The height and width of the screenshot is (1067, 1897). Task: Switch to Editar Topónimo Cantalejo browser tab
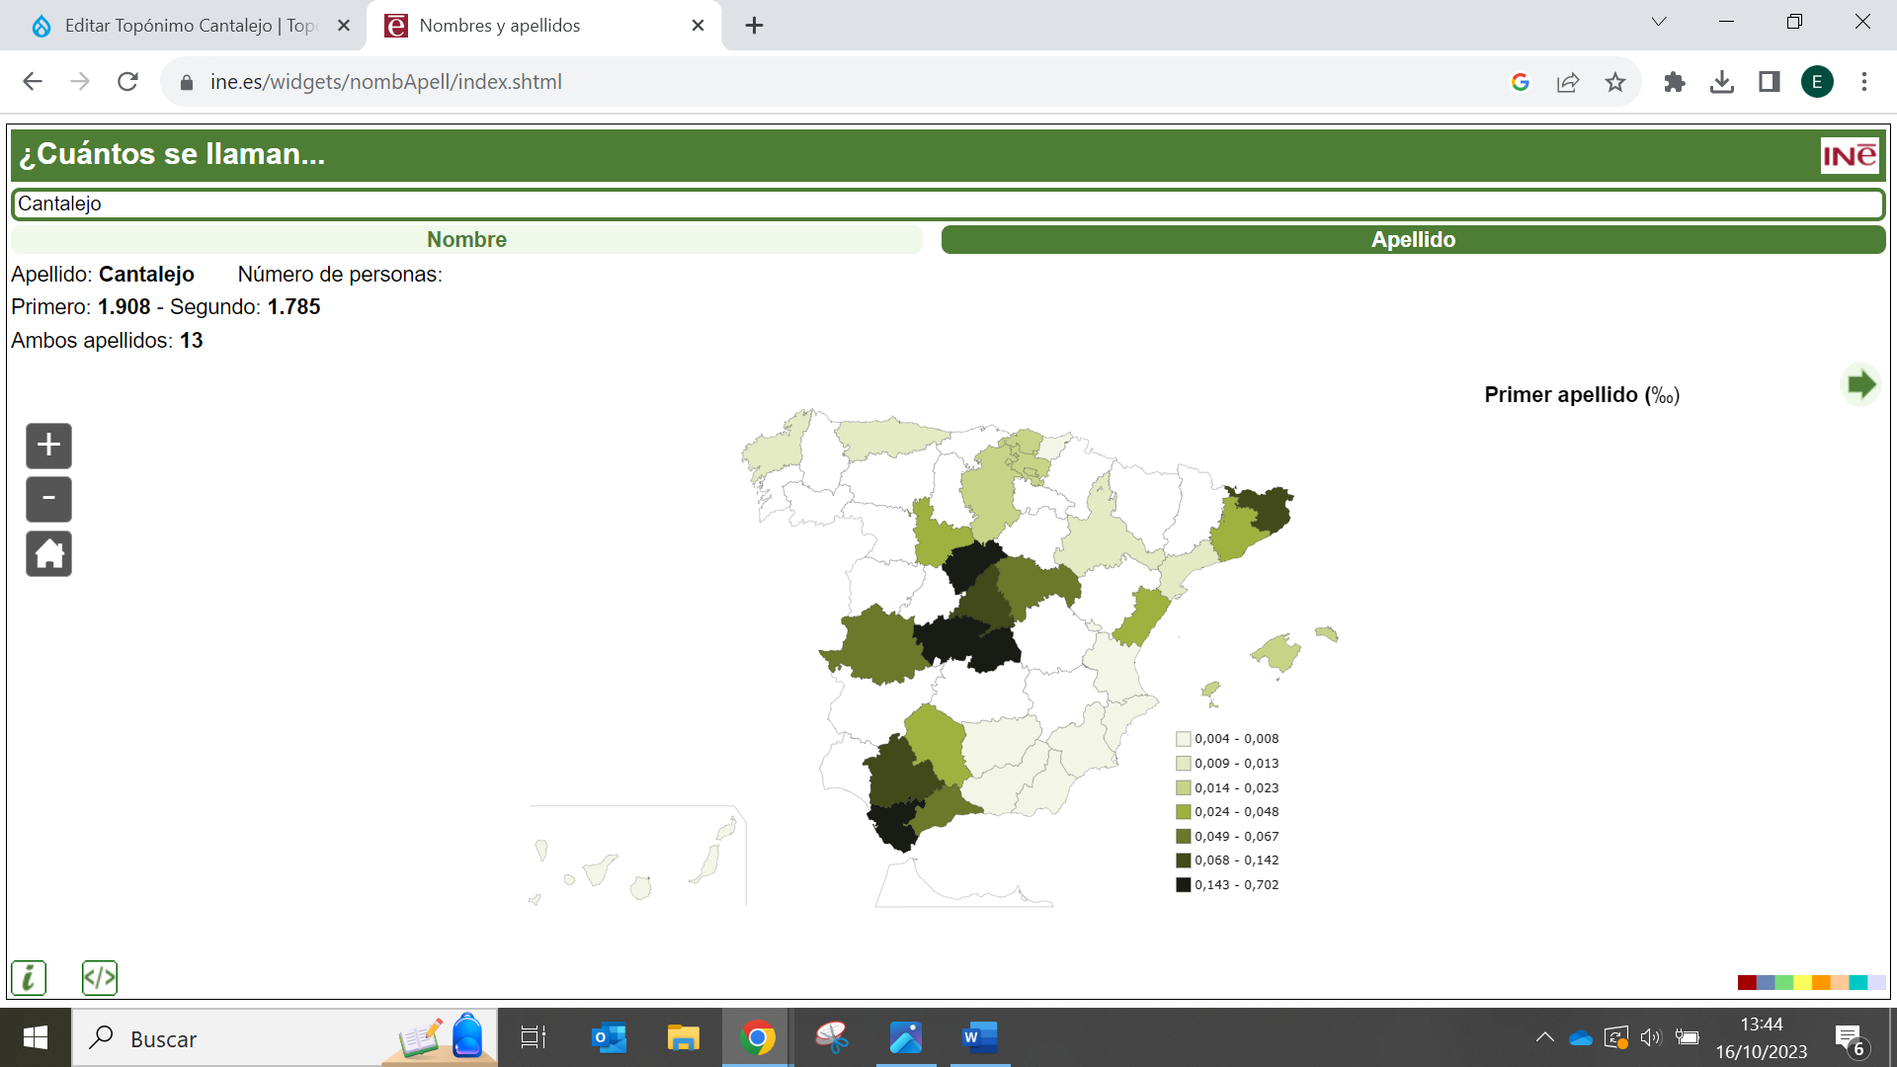188,26
